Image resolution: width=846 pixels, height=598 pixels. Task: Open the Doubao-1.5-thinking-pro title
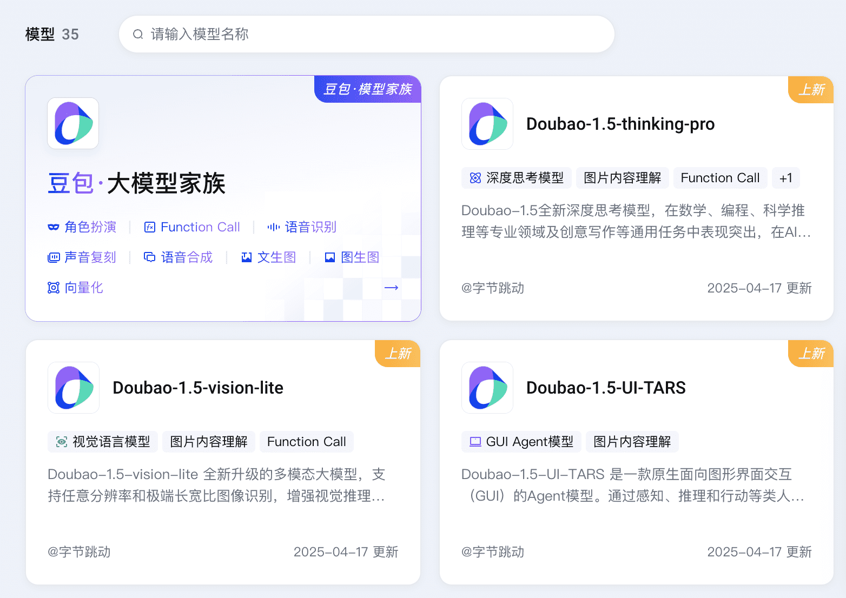tap(620, 124)
